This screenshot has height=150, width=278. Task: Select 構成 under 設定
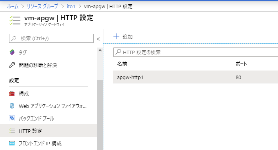pyautogui.click(x=24, y=94)
